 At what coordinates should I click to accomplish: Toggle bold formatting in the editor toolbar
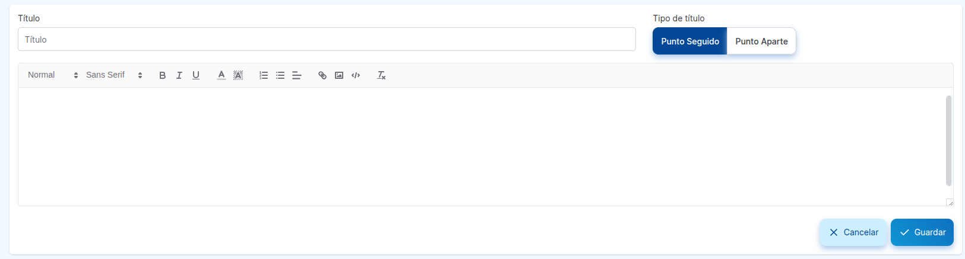tap(162, 75)
